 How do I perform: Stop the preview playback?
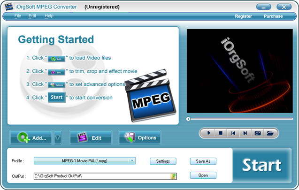pyautogui.click(x=221, y=133)
